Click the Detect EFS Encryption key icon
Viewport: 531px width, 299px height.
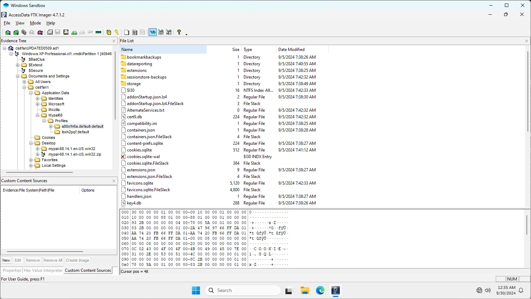tap(117, 32)
